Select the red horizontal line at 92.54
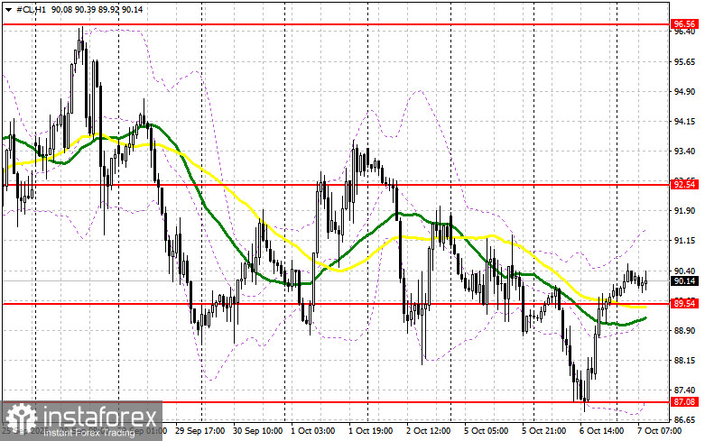Image resolution: width=705 pixels, height=441 pixels. (x=335, y=185)
